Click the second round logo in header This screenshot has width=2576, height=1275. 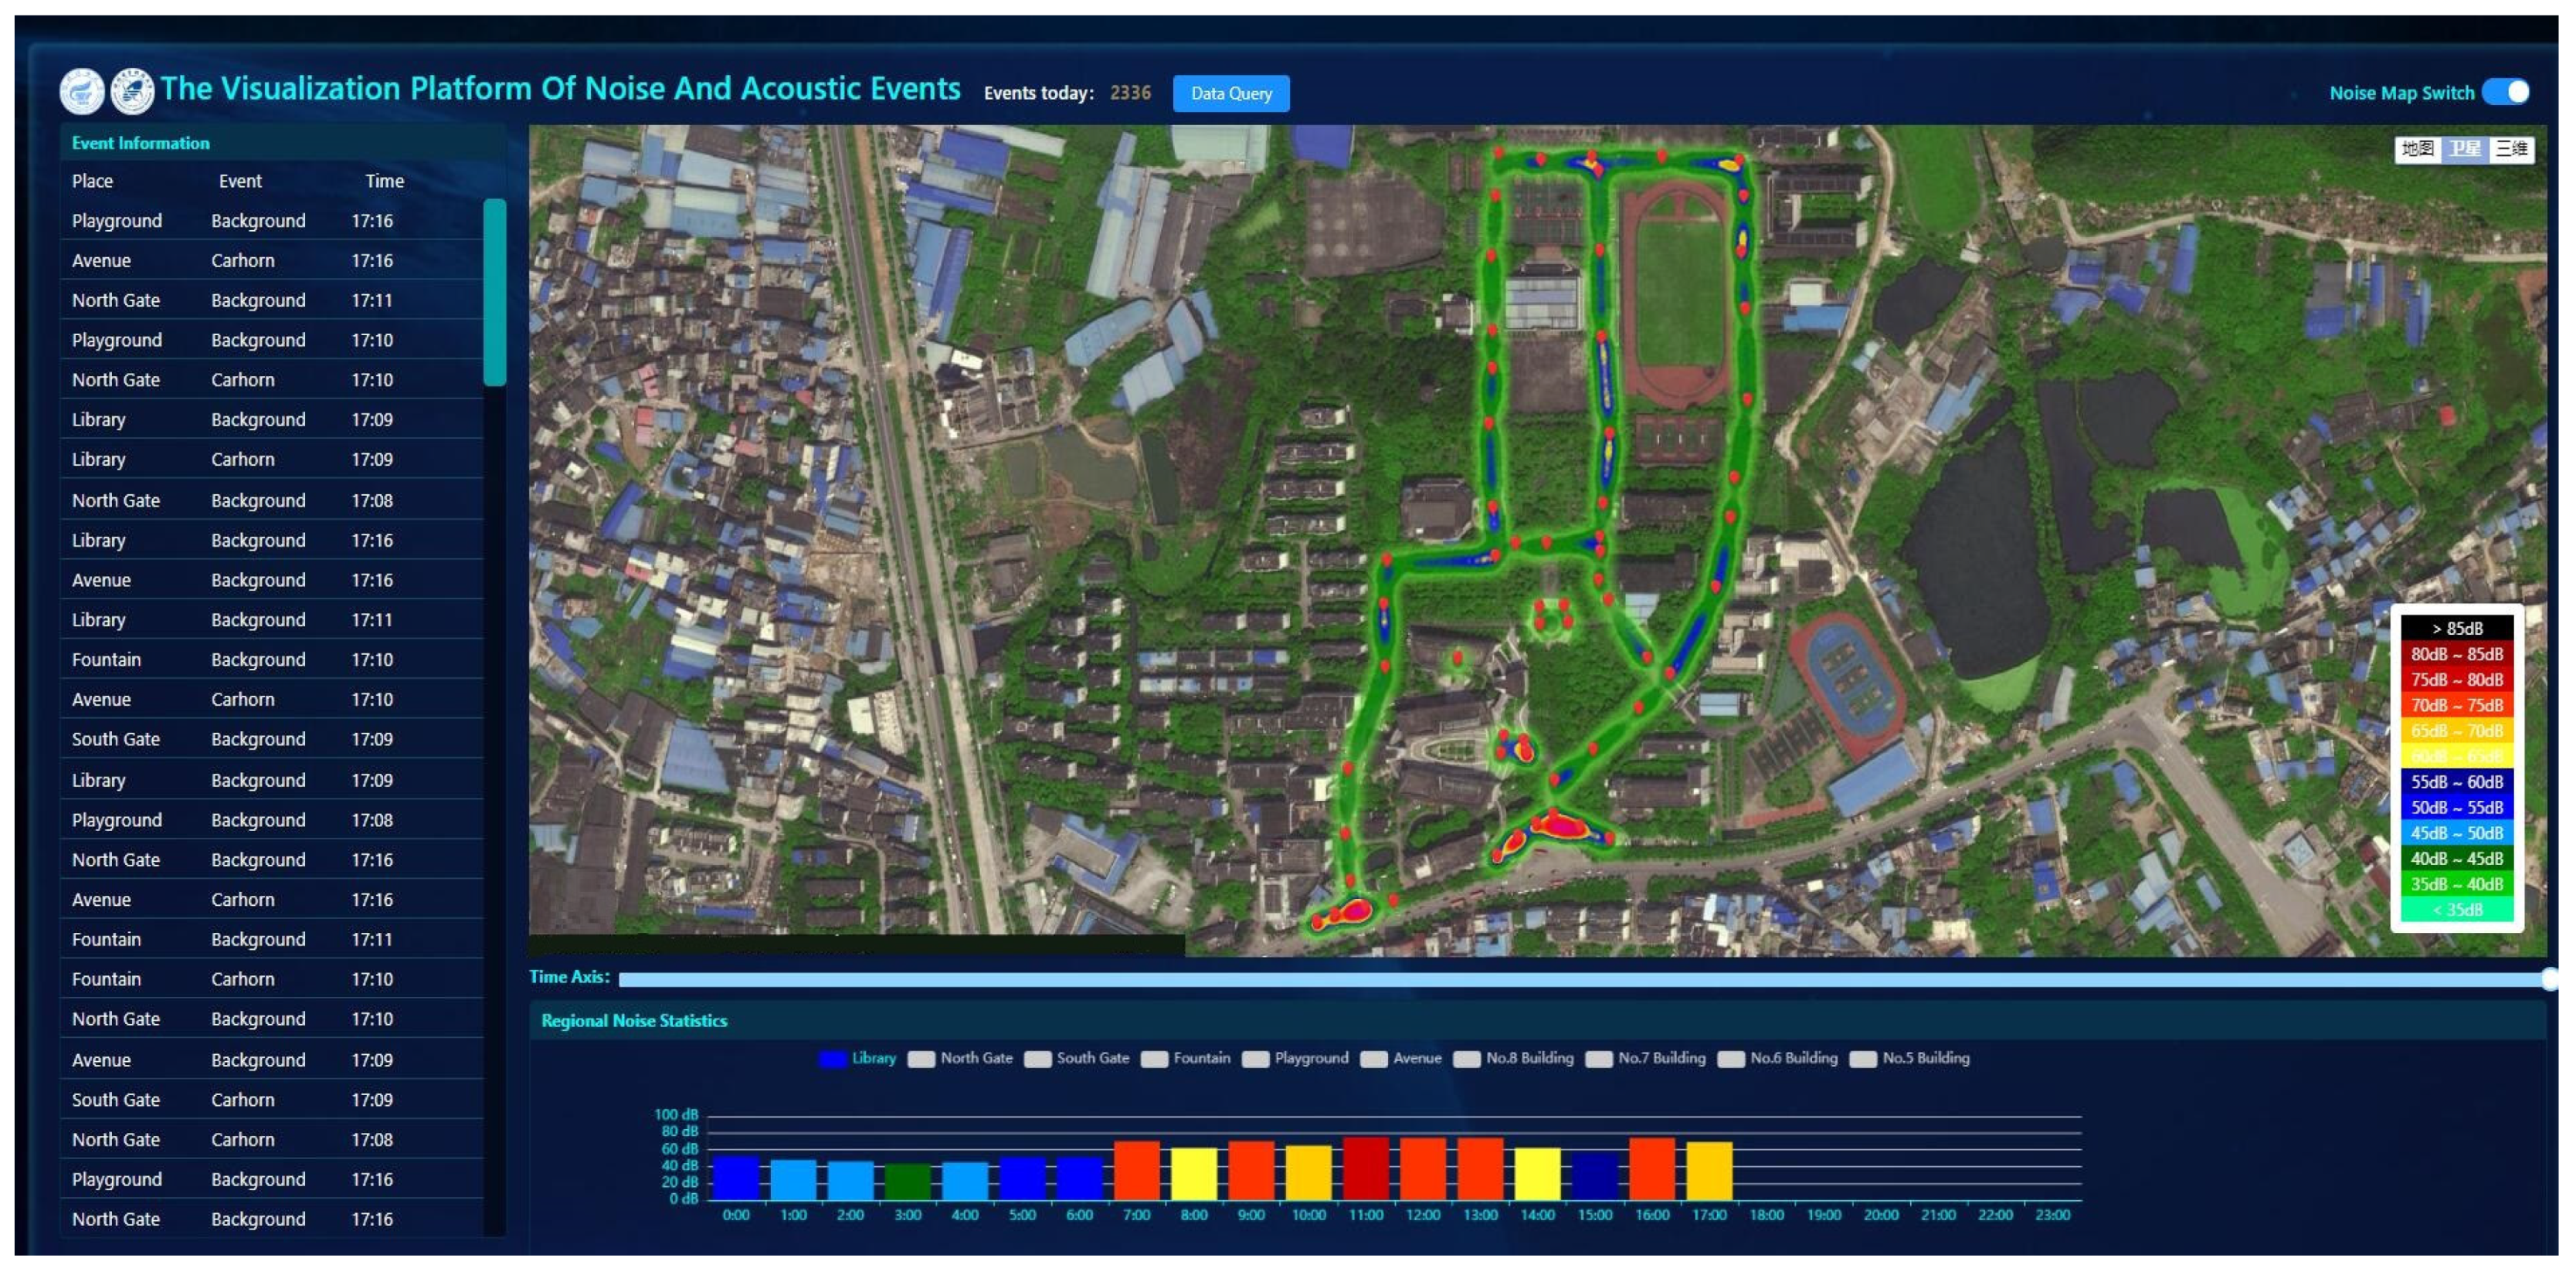click(x=132, y=92)
